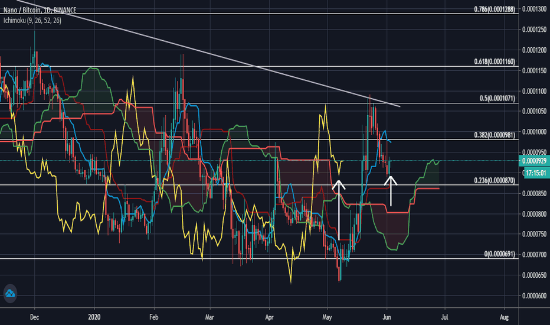Select the 0.236(0.0000870) Fibonacci level label

pos(495,180)
